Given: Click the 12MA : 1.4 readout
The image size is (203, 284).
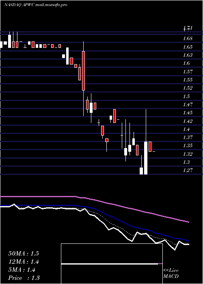Looking at the screenshot, I should point(24,262).
